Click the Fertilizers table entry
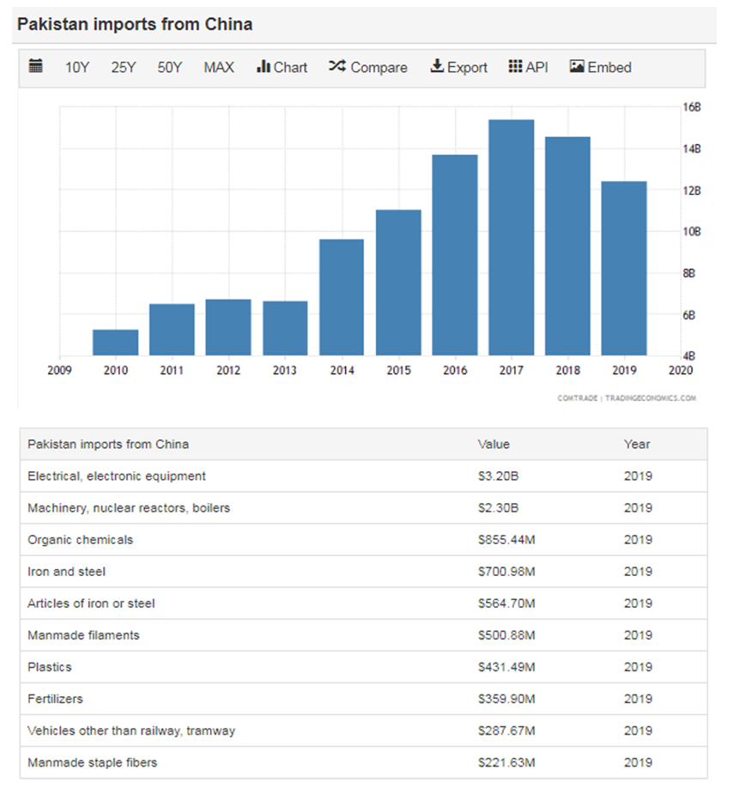The image size is (733, 800). pos(55,699)
